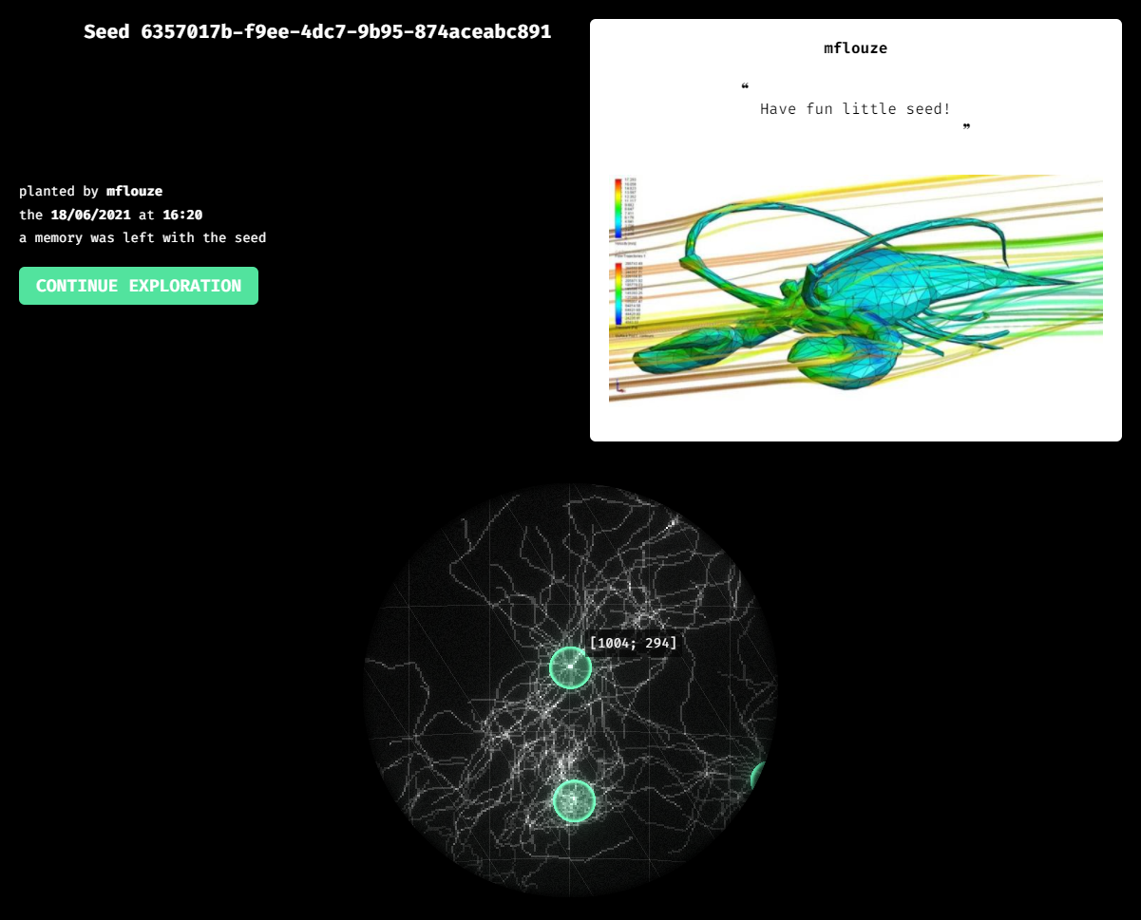Image resolution: width=1141 pixels, height=920 pixels.
Task: Click the planting time 16:20
Action: [x=182, y=215]
